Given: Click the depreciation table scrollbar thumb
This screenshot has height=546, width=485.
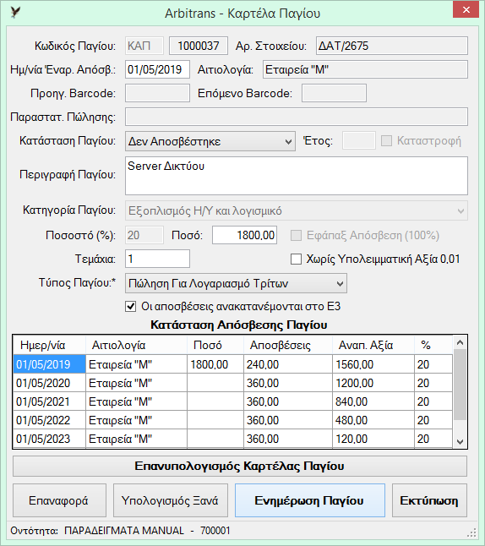Looking at the screenshot, I should [460, 385].
